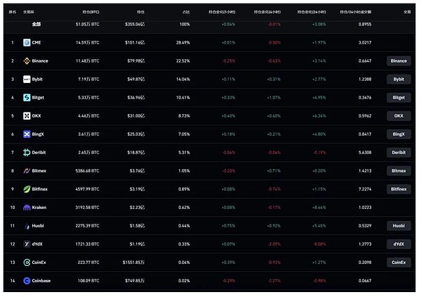Click the Bitget logo icon
The image size is (422, 297).
[27, 97]
